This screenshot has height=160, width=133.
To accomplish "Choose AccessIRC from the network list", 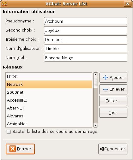I will tap(49, 100).
